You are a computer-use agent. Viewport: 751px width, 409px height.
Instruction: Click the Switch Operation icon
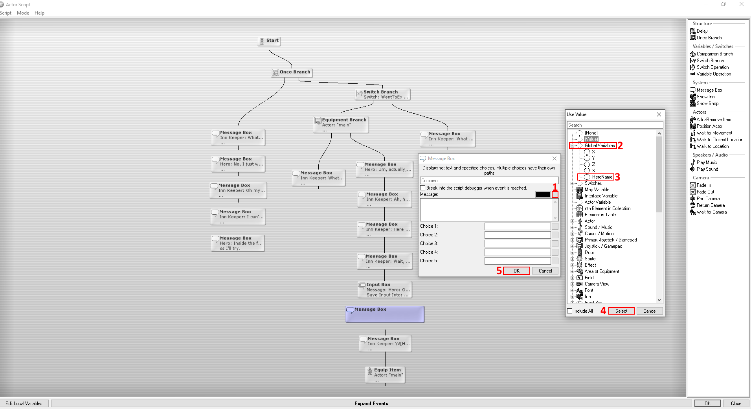tap(693, 67)
